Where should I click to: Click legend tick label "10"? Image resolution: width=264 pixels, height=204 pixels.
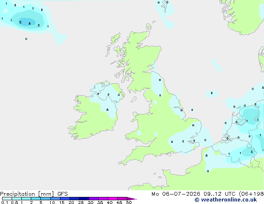pos(52,202)
